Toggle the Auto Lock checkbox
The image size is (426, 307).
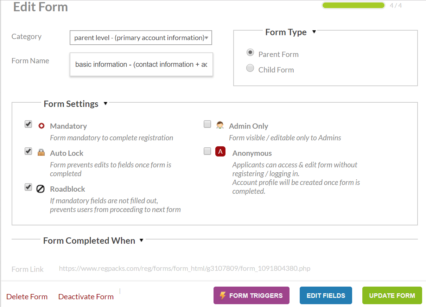(28, 151)
